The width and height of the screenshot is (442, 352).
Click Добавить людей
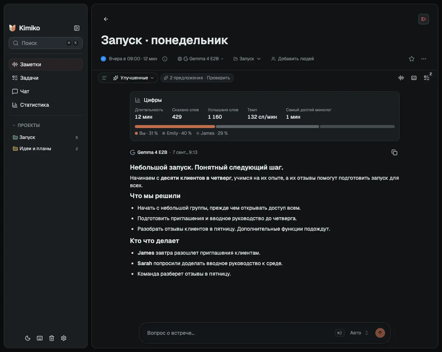(293, 59)
